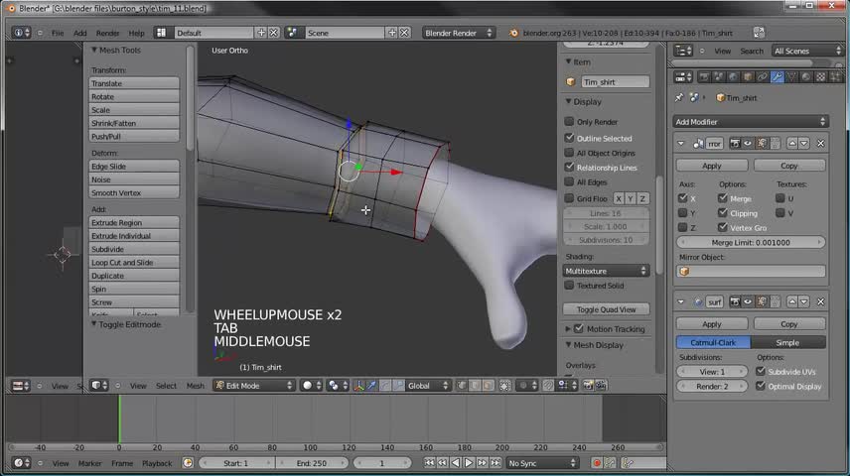The image size is (850, 476).
Task: Open the No Sync playback dropdown
Action: tap(541, 463)
